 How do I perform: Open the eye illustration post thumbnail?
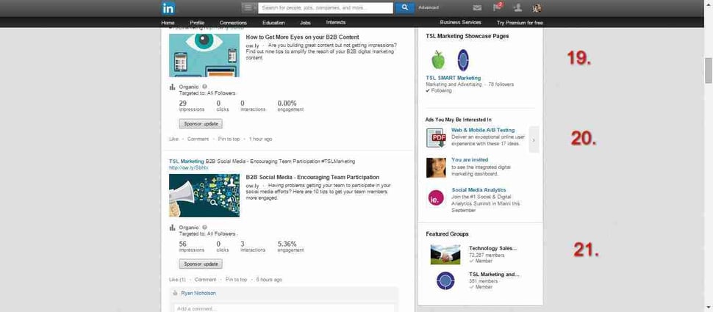tap(204, 55)
